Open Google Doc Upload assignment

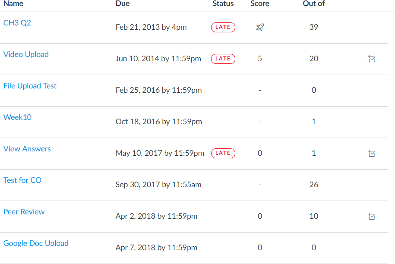36,243
